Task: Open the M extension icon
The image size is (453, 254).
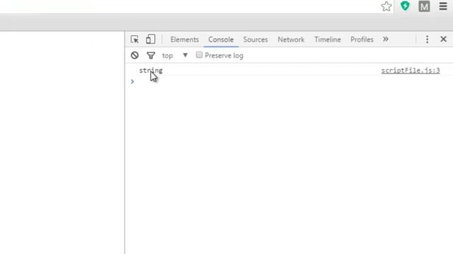Action: coord(424,6)
